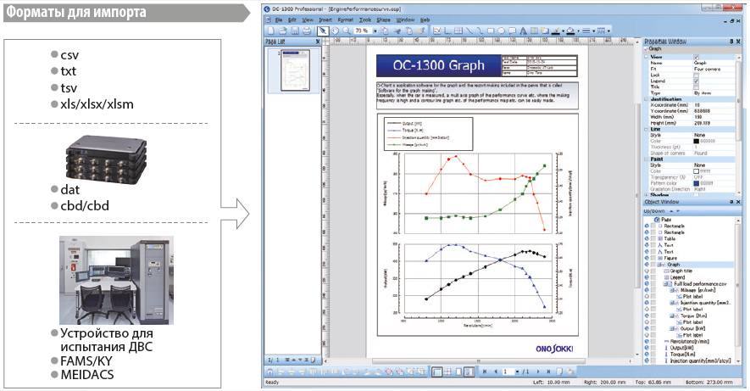
Task: Close the Page List panel
Action: tap(318, 42)
